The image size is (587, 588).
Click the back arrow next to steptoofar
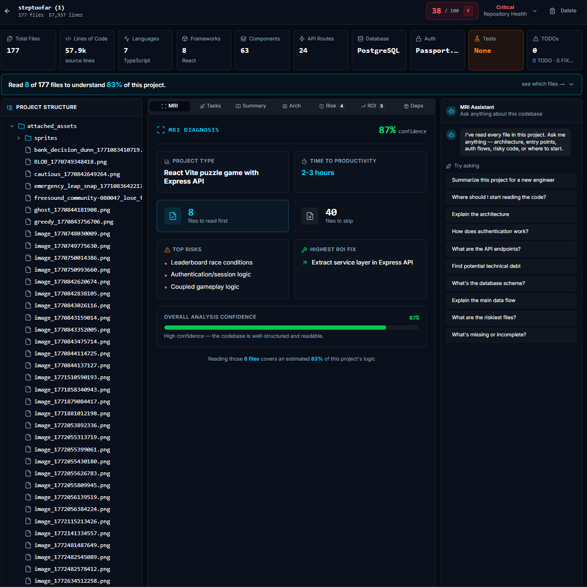pyautogui.click(x=7, y=11)
